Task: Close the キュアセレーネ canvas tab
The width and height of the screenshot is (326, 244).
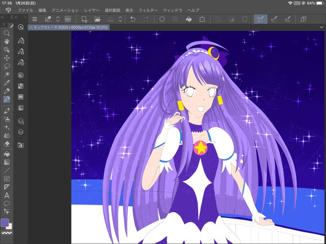Action: (x=31, y=27)
